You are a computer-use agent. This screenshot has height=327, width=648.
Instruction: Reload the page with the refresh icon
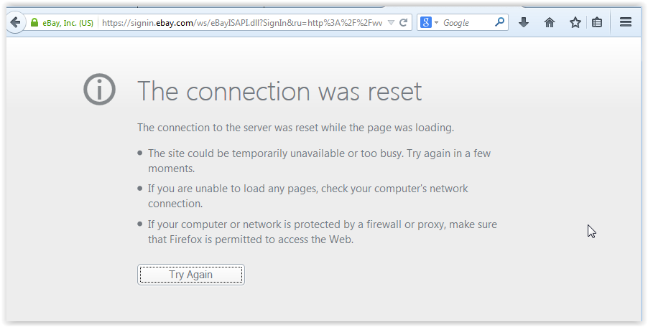tap(404, 22)
